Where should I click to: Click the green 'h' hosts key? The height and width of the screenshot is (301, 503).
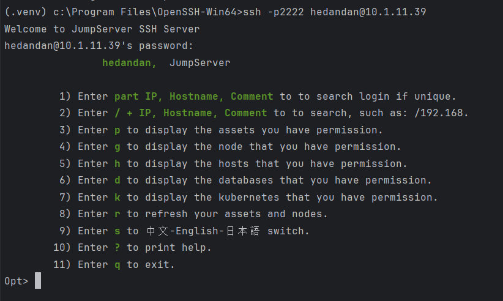[117, 163]
